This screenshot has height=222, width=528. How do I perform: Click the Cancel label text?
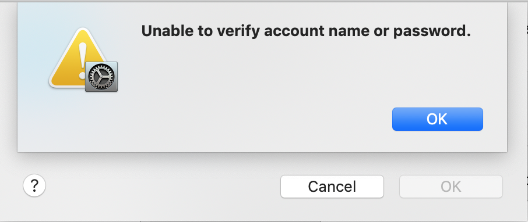click(x=332, y=187)
